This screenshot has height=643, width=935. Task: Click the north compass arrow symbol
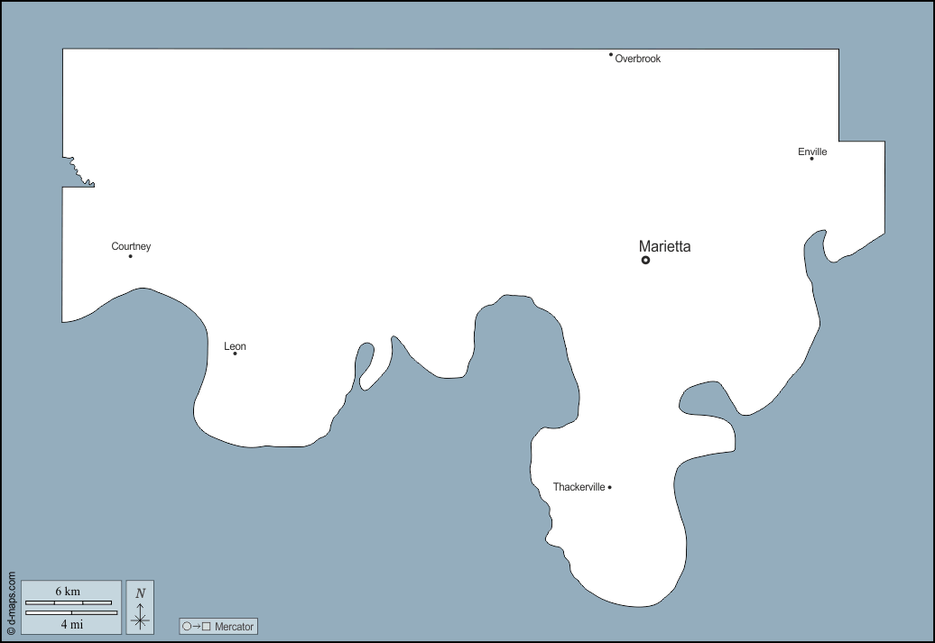pos(141,617)
